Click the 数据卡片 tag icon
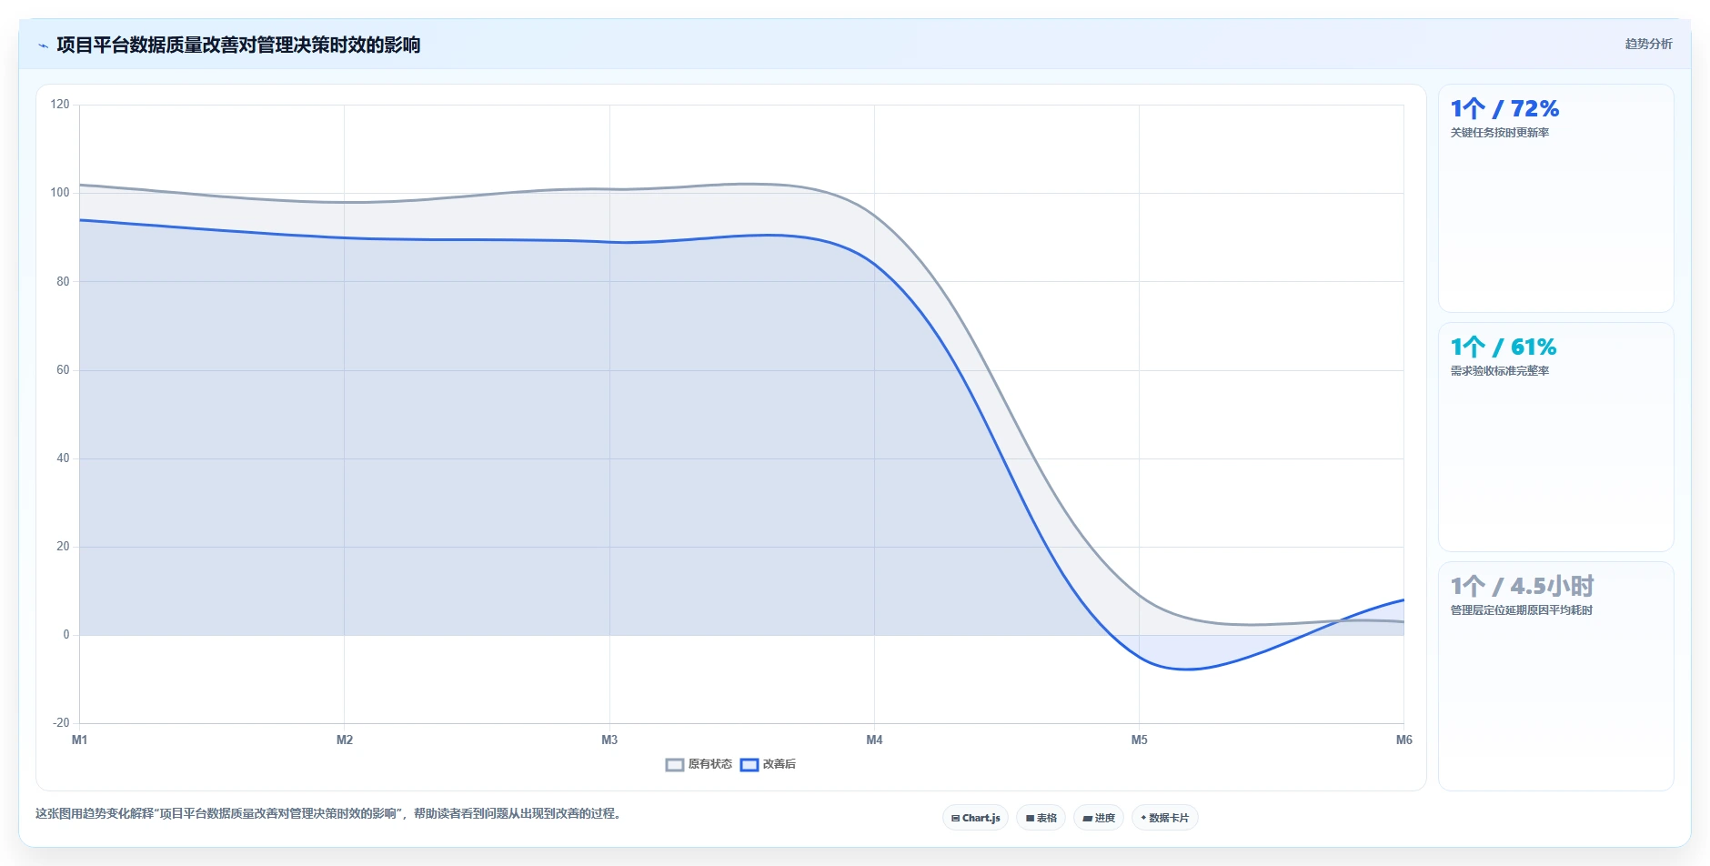This screenshot has height=866, width=1710. tap(1143, 819)
